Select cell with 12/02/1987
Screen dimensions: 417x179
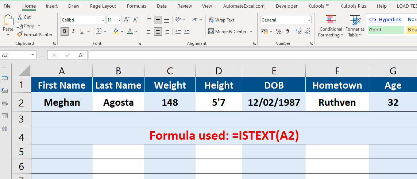pos(274,102)
